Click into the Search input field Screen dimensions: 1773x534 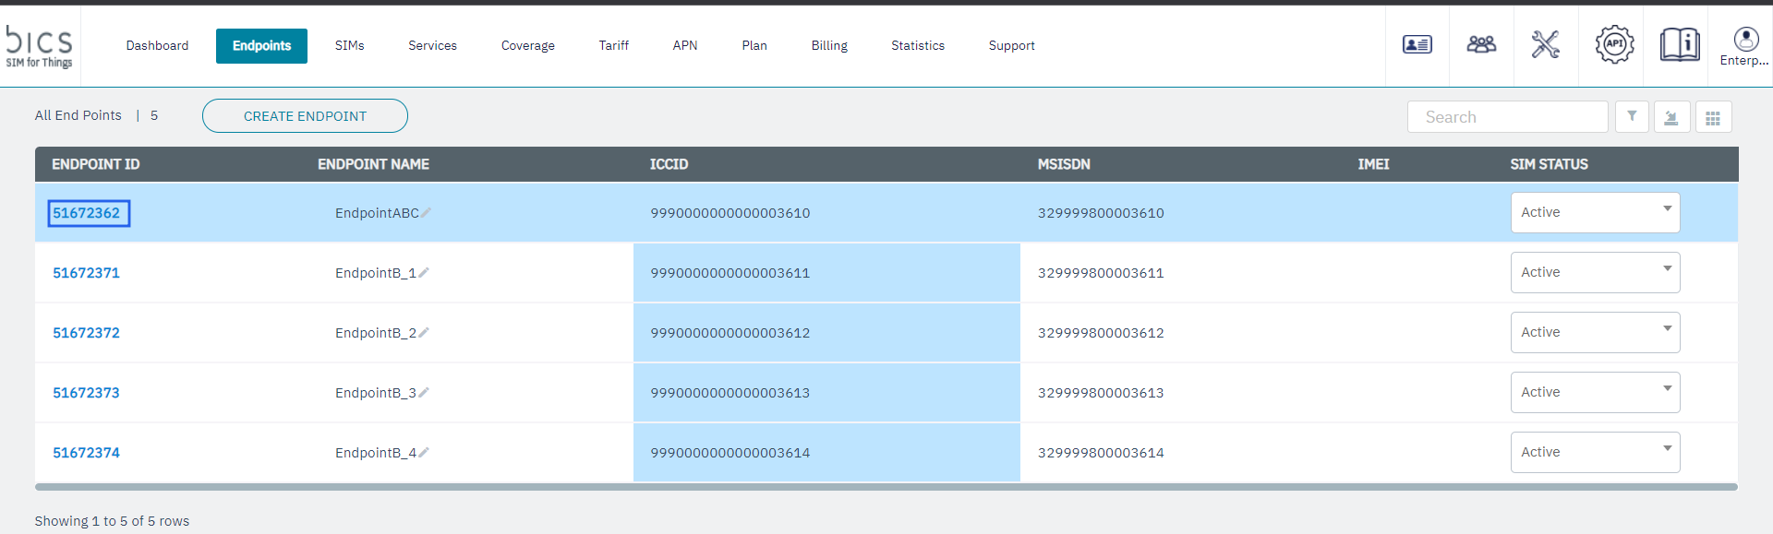[x=1507, y=117]
